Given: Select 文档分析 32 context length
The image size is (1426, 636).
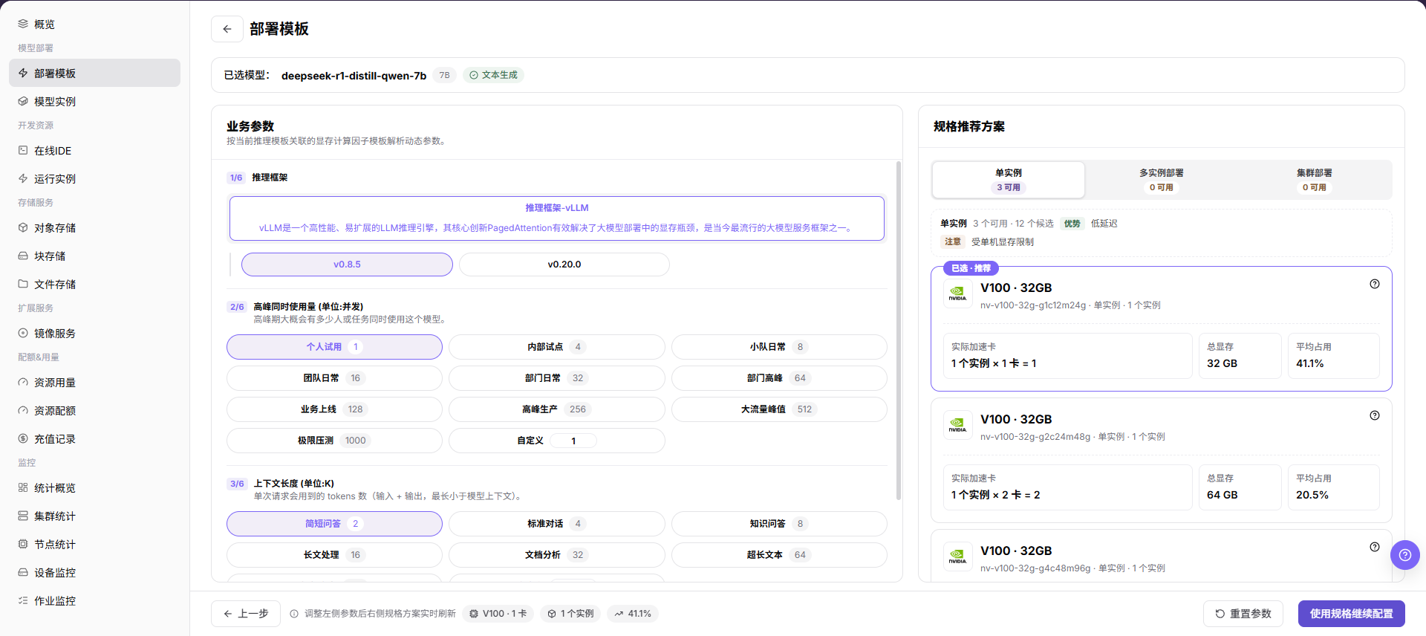Looking at the screenshot, I should 557,555.
